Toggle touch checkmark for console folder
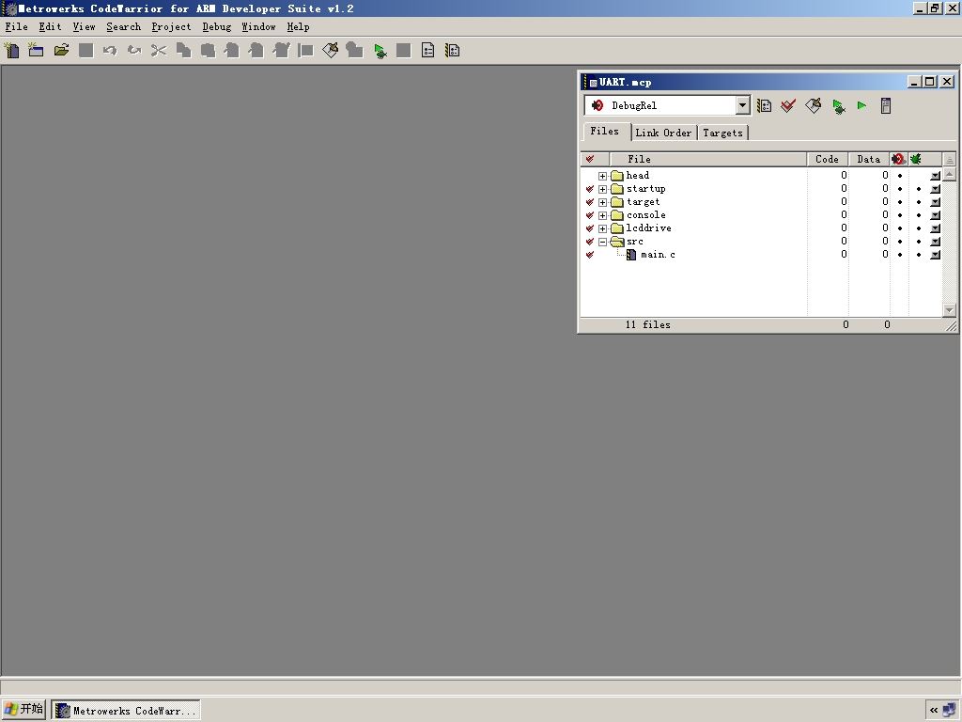This screenshot has height=722, width=962. 590,215
